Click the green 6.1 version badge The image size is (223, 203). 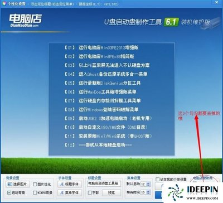[171, 22]
